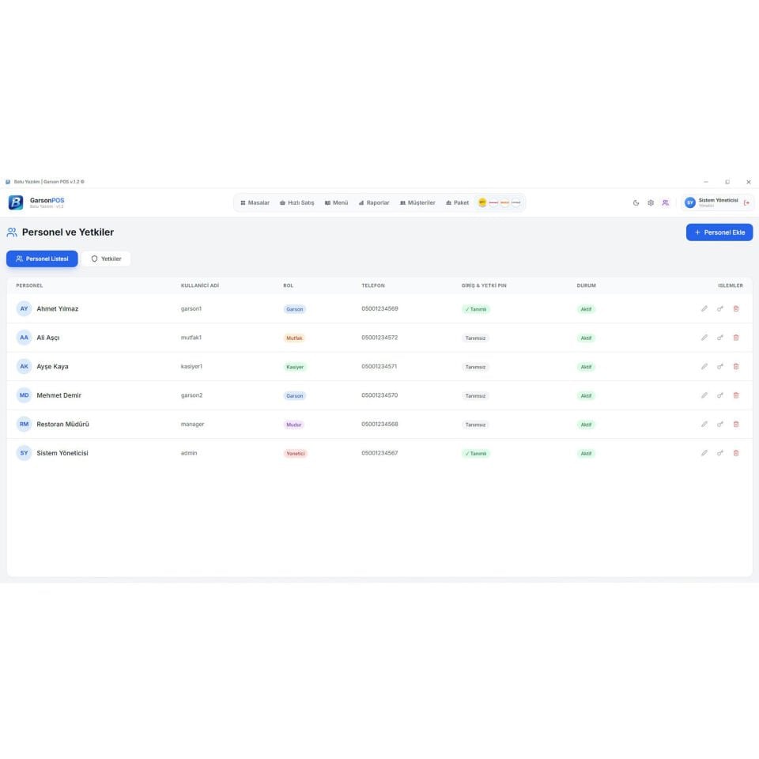The height and width of the screenshot is (759, 759).
Task: Click the orange Mutfak role badge
Action: (x=294, y=338)
